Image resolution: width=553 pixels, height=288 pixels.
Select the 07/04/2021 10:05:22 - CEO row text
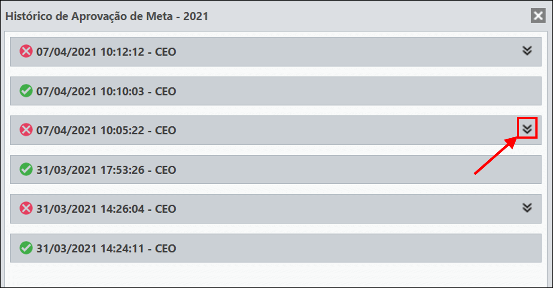pos(106,130)
